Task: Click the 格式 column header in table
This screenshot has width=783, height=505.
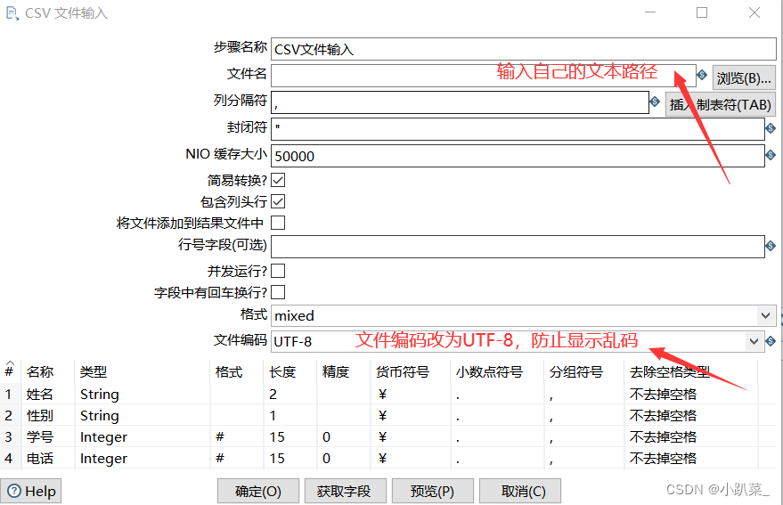Action: [x=236, y=371]
